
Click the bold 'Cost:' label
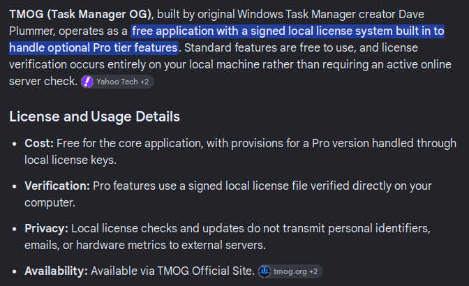point(39,144)
